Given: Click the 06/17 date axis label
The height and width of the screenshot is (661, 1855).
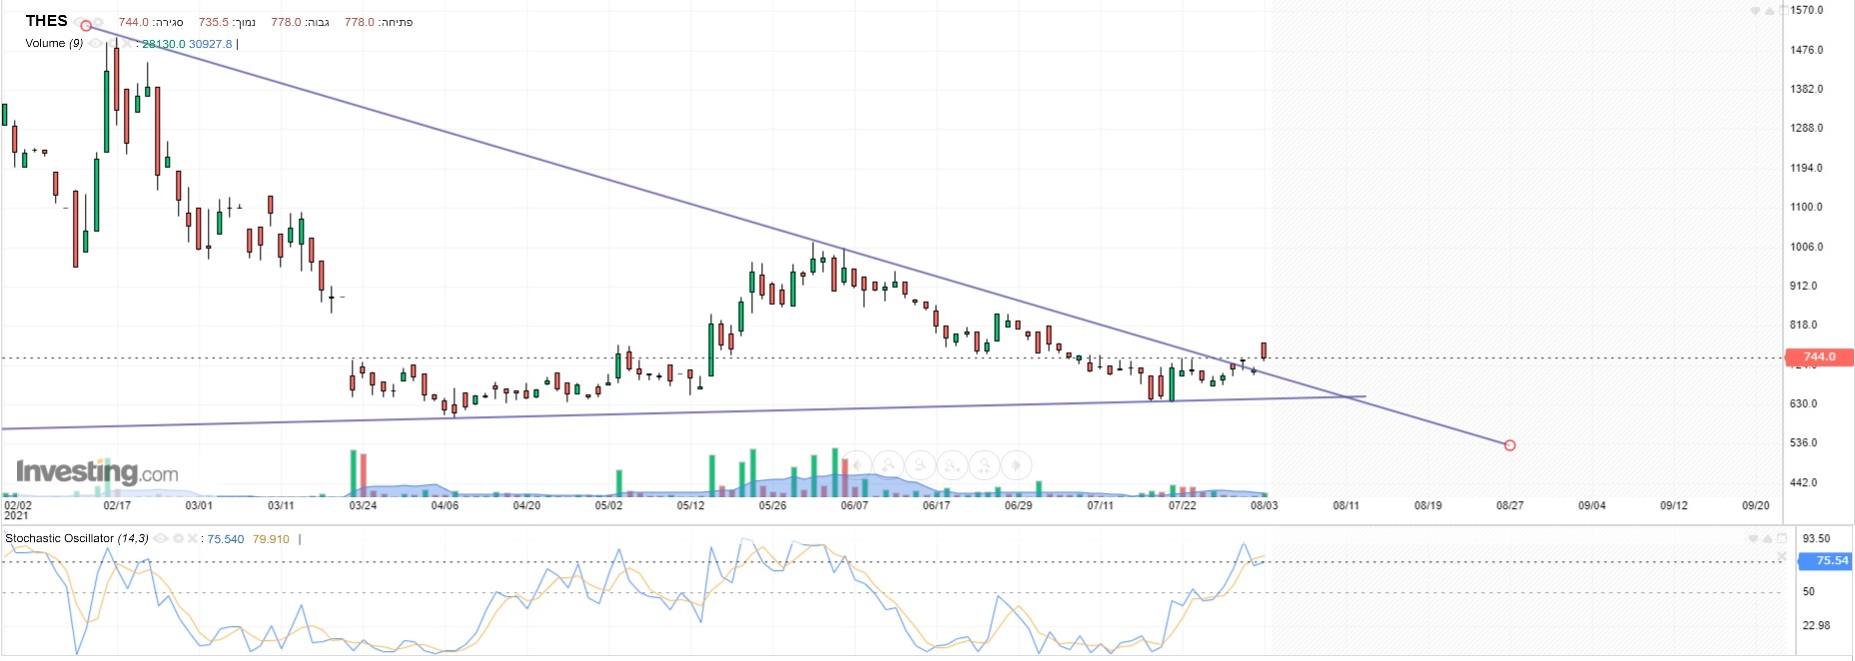Looking at the screenshot, I should (936, 505).
